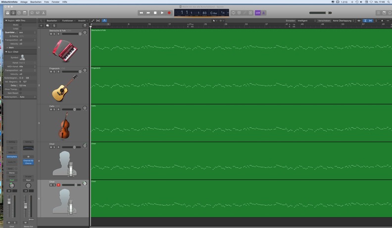Click the Fast Forward transport button

click(x=148, y=13)
